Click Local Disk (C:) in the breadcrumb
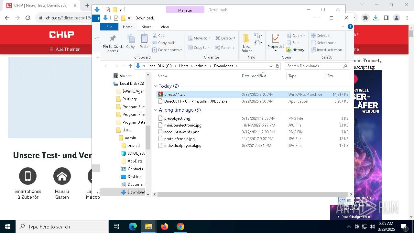The height and width of the screenshot is (233, 414). pos(159,66)
